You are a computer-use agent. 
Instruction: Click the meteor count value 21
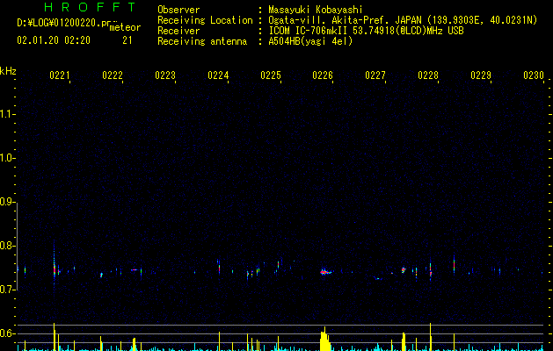click(x=127, y=40)
